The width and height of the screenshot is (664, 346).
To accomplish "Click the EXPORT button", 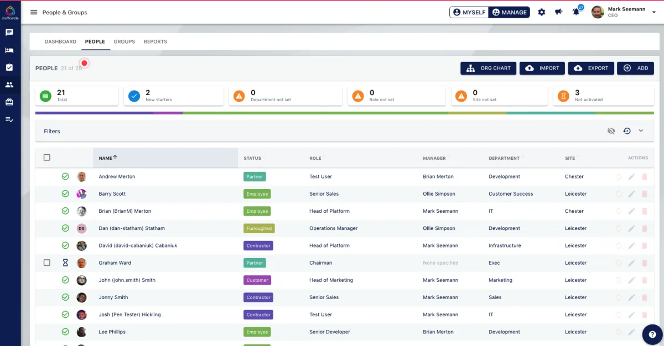I will (x=591, y=68).
